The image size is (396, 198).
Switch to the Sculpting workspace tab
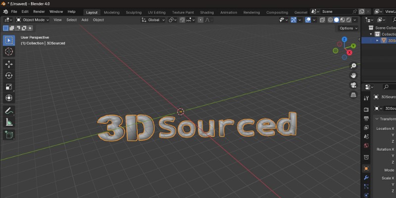(x=134, y=12)
